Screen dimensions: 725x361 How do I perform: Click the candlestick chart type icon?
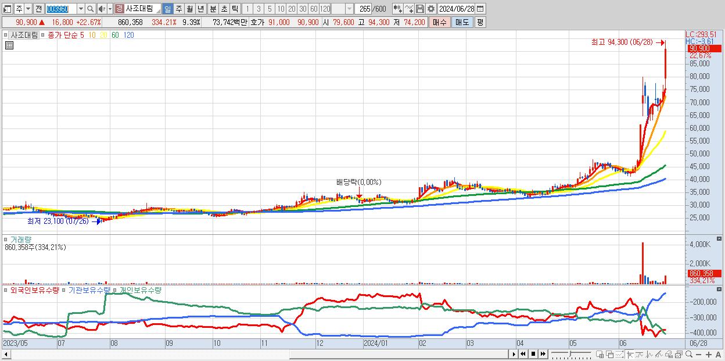click(x=397, y=9)
